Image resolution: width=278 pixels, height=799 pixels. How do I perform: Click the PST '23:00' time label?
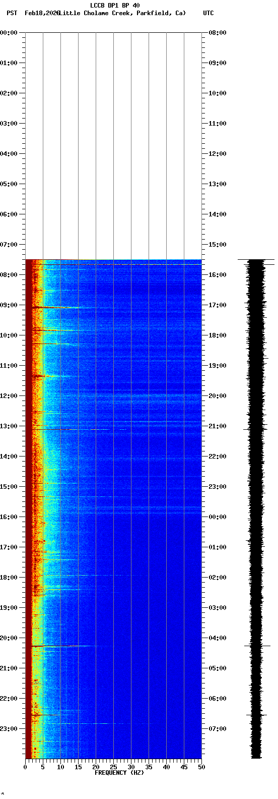9,729
